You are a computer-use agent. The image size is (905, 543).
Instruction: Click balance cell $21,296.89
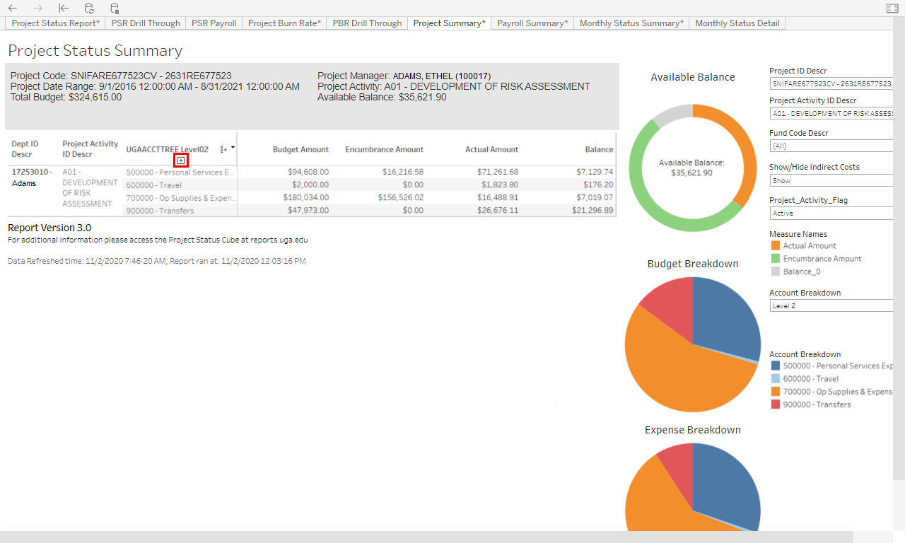pyautogui.click(x=592, y=210)
